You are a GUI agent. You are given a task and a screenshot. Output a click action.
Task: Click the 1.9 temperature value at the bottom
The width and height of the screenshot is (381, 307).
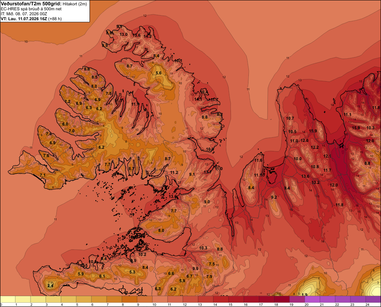click(304, 294)
